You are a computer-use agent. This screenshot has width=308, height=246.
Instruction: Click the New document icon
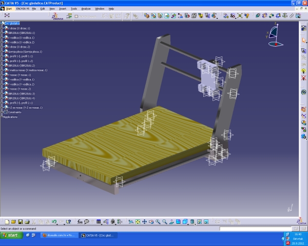pos(5,221)
